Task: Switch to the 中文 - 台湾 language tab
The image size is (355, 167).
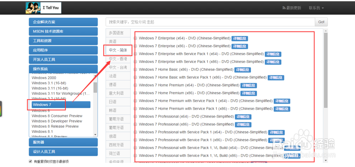Action: point(118,67)
